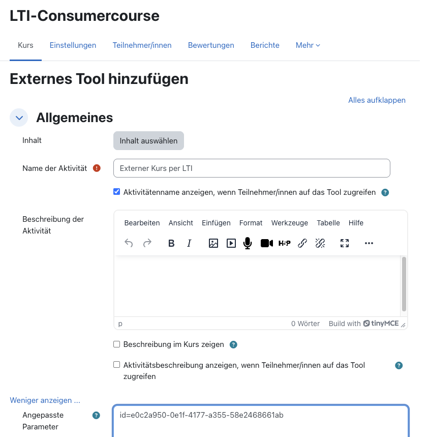
Task: Switch editor to fullscreen mode
Action: tap(345, 243)
